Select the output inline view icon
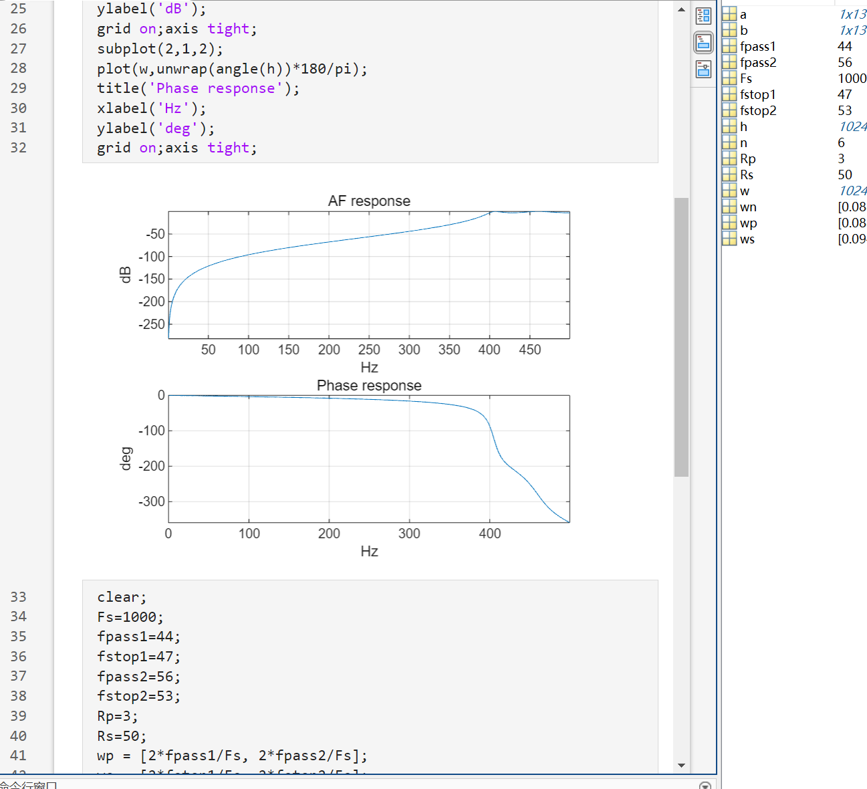Screen dimensions: 867x789 [703, 43]
